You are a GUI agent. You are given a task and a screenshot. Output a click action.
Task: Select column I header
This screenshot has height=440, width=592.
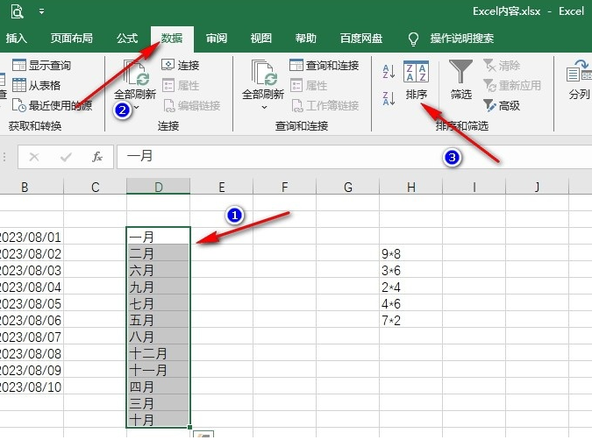point(474,187)
